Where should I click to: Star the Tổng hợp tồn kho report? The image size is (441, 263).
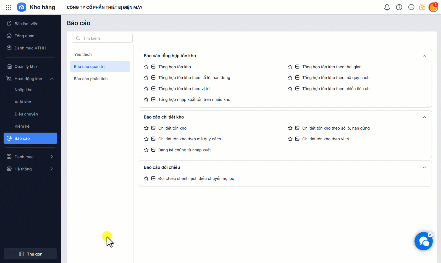point(146,67)
